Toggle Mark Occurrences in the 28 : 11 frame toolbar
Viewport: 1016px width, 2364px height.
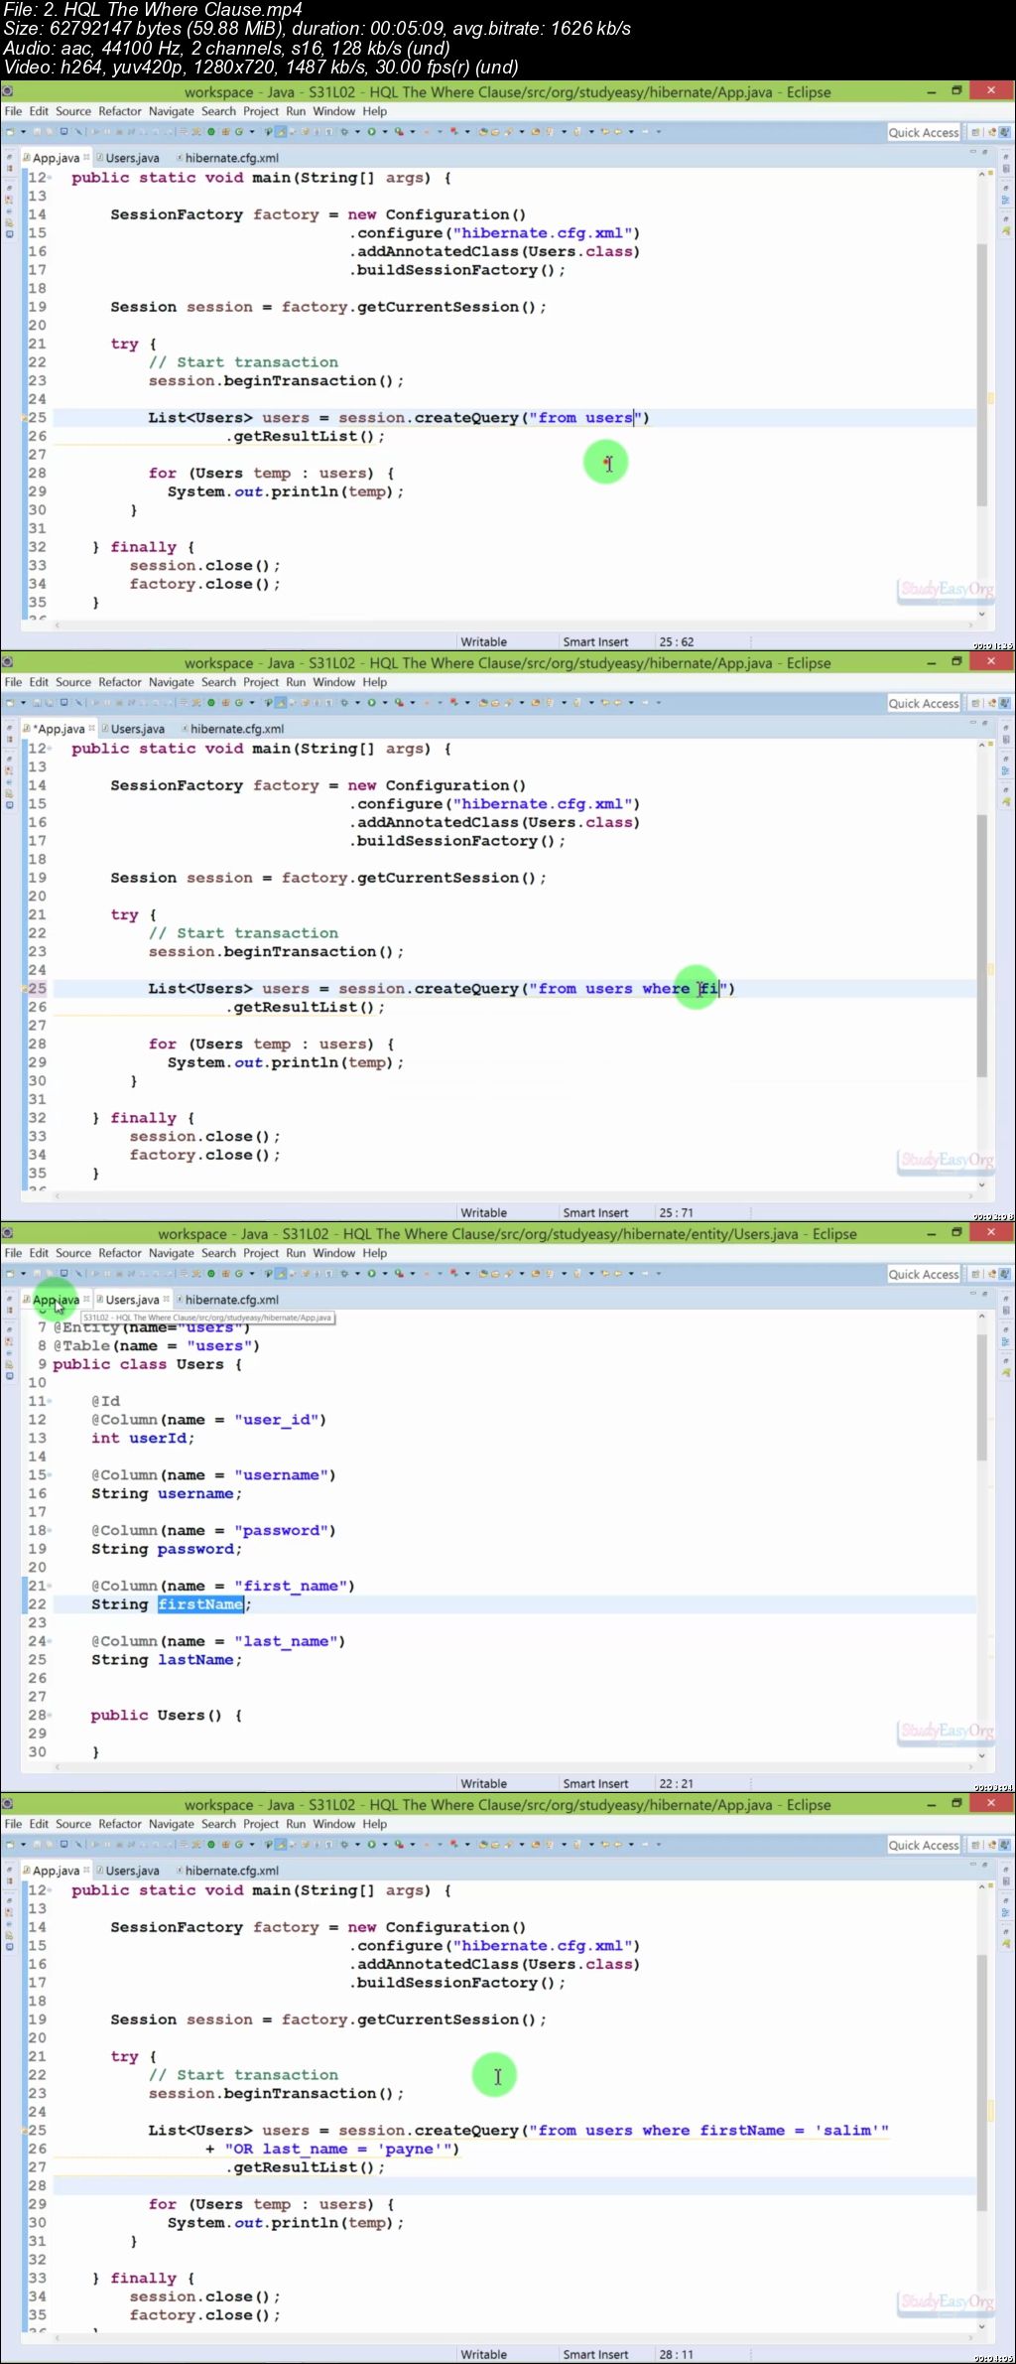[x=281, y=1844]
